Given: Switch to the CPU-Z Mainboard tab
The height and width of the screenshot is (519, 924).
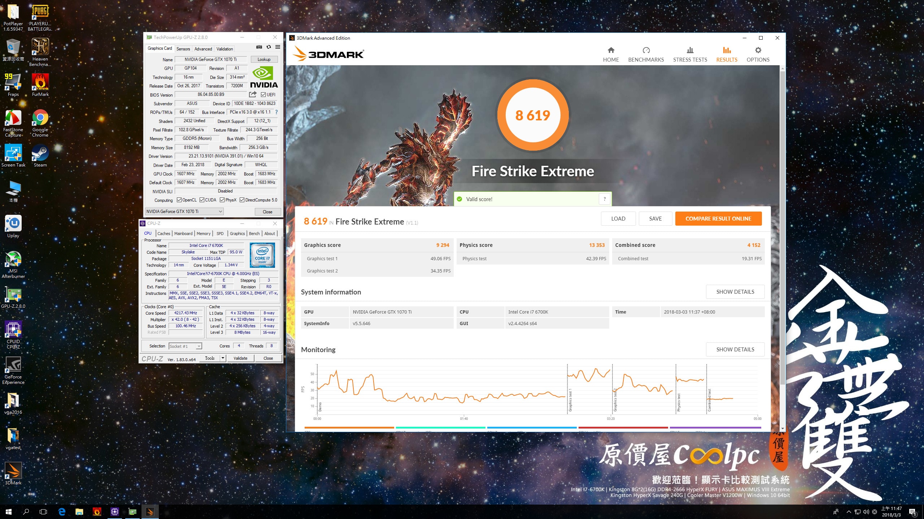Looking at the screenshot, I should 183,234.
